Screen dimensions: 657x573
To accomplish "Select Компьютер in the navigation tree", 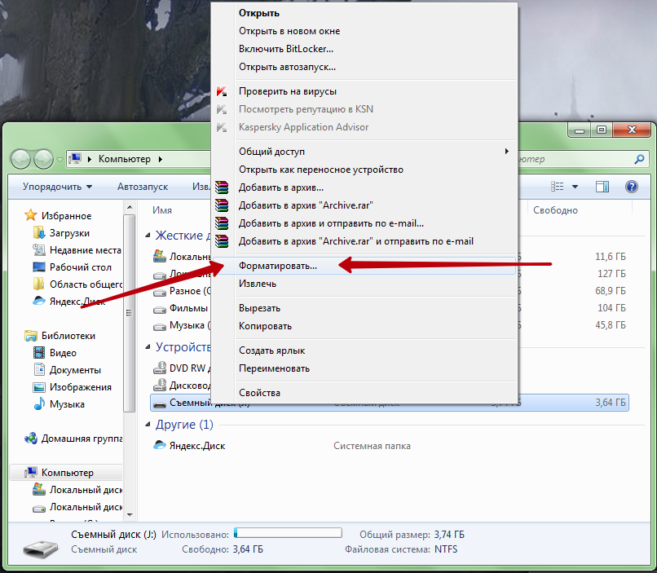I will point(67,473).
